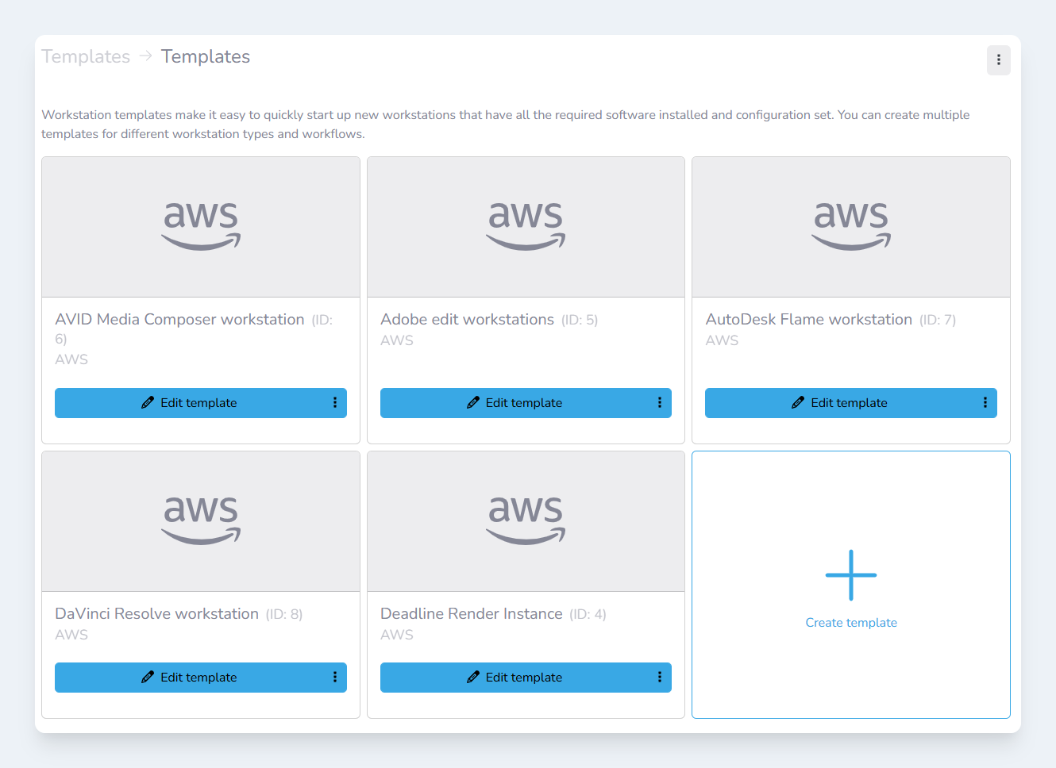Edit the AVID Media Composer workstation template
Image resolution: width=1056 pixels, height=768 pixels.
click(x=190, y=403)
